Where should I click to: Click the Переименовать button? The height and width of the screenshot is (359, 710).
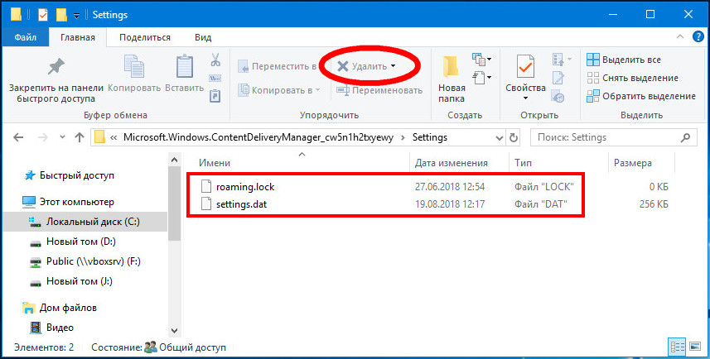pos(379,90)
